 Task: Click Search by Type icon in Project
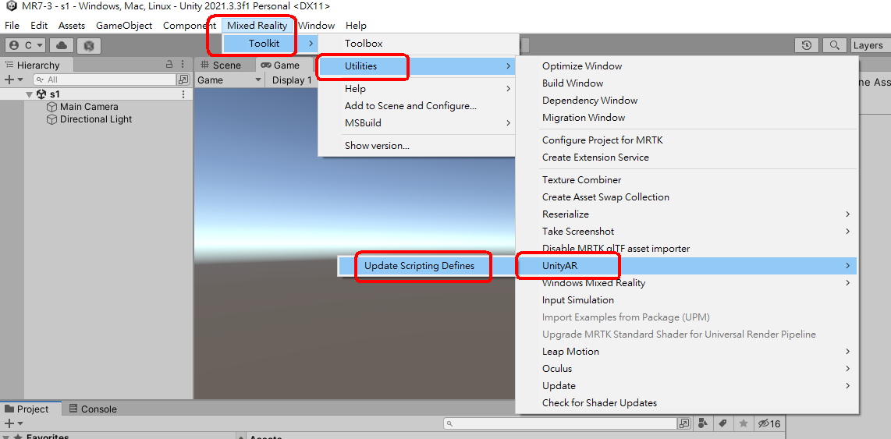[704, 423]
